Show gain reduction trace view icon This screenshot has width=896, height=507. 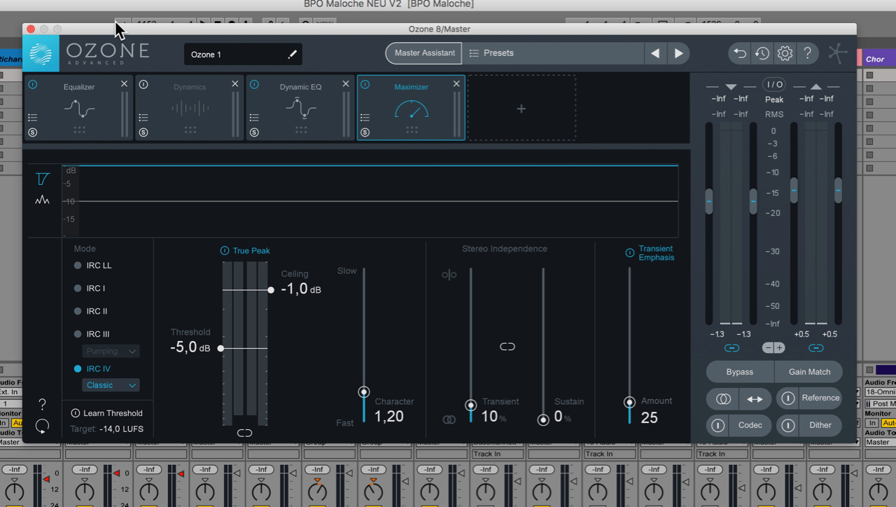(x=43, y=179)
